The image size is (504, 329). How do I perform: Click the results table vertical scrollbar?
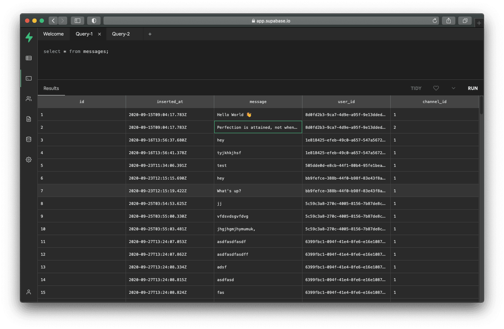click(x=481, y=105)
